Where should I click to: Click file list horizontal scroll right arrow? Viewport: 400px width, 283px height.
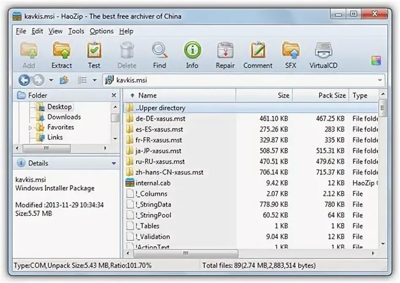point(373,253)
